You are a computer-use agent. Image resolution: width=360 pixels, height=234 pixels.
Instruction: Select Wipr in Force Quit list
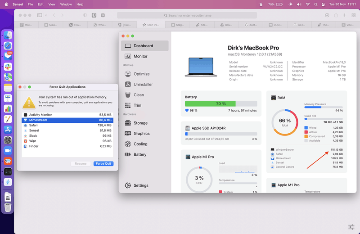[67, 141]
